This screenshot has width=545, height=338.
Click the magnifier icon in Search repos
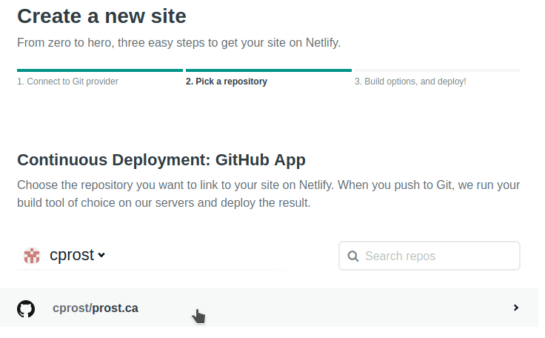[352, 256]
